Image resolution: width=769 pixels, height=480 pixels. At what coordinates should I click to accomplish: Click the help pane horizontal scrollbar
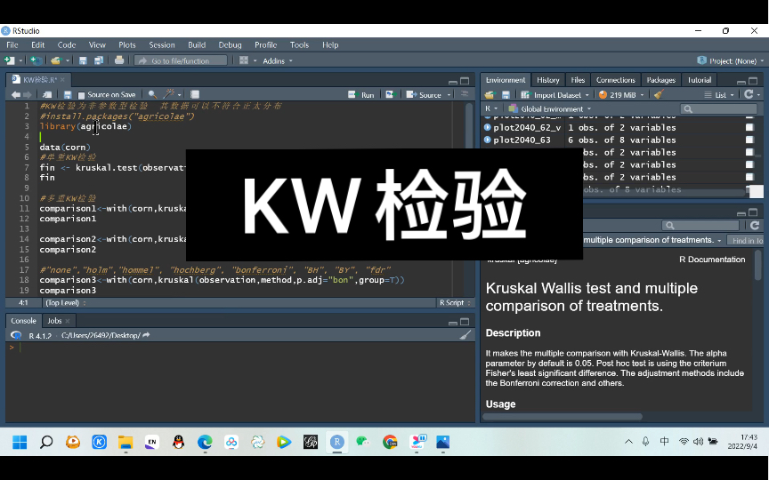[x=563, y=417]
